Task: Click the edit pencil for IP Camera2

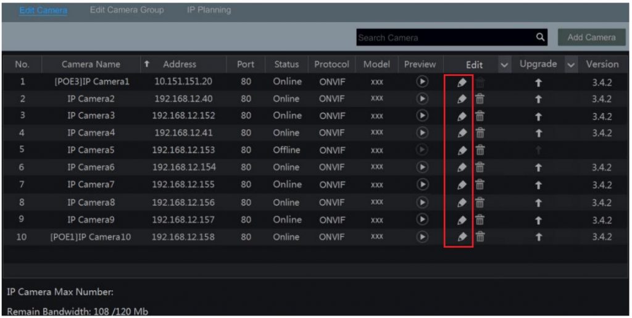Action: (461, 99)
